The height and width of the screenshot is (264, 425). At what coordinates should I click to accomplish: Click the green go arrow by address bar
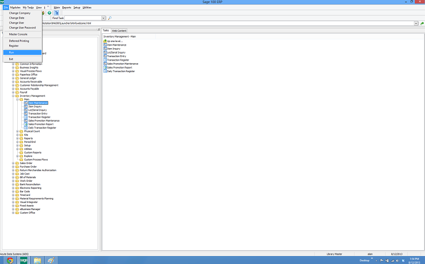pyautogui.click(x=422, y=23)
